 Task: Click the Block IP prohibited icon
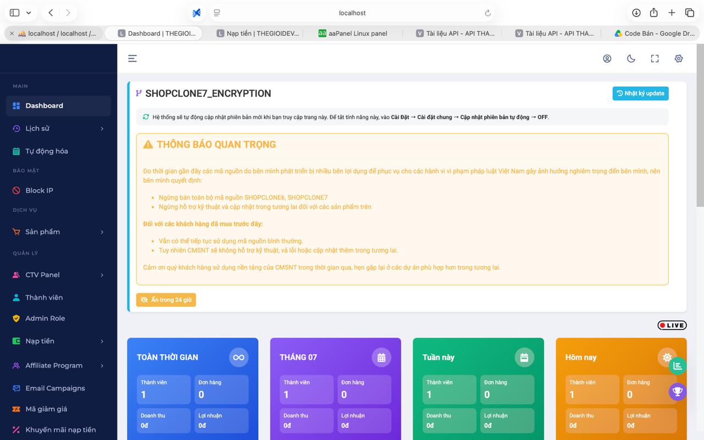pyautogui.click(x=15, y=190)
